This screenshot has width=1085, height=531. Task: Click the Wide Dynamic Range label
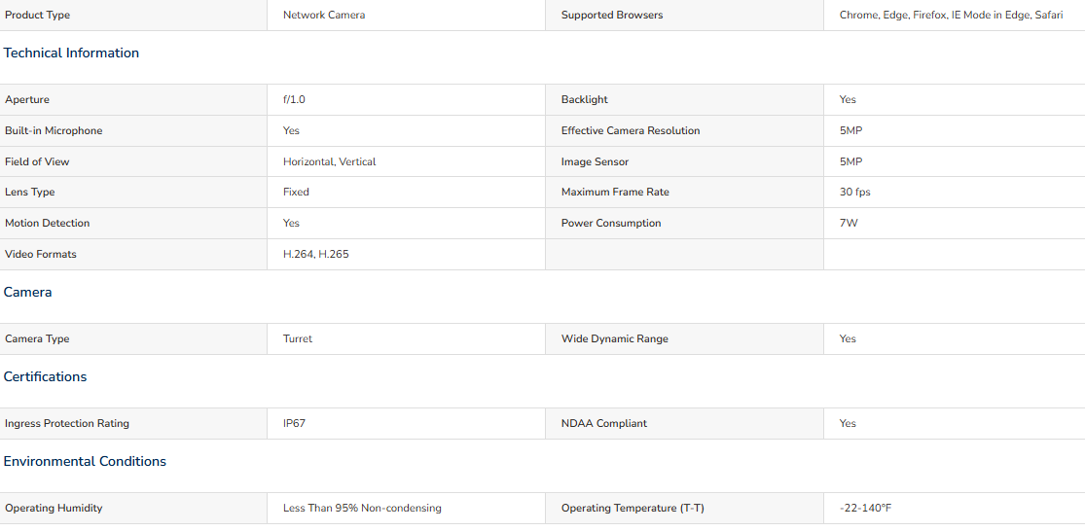point(614,338)
